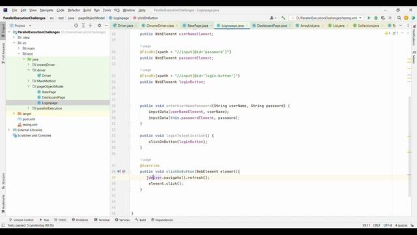Collapse ParallelExecutionChallenges root node
The image size is (417, 235).
tap(9, 32)
